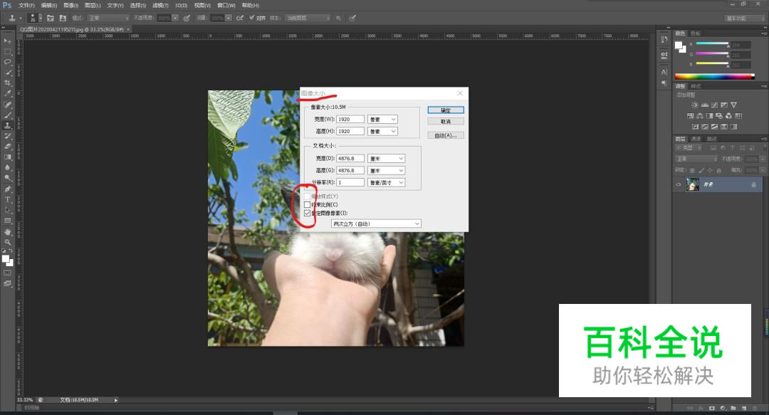Click the 自动(A)... button in dialog
769x415 pixels.
(x=446, y=135)
